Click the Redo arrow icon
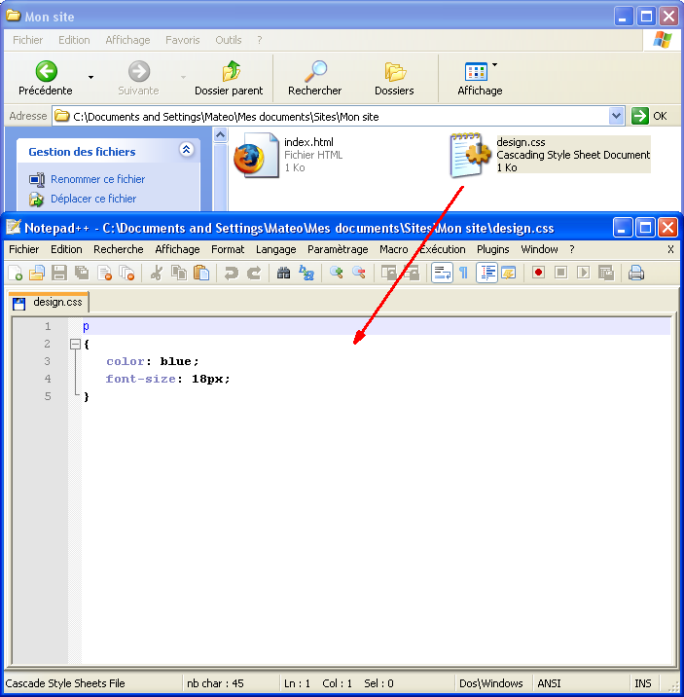 point(254,273)
